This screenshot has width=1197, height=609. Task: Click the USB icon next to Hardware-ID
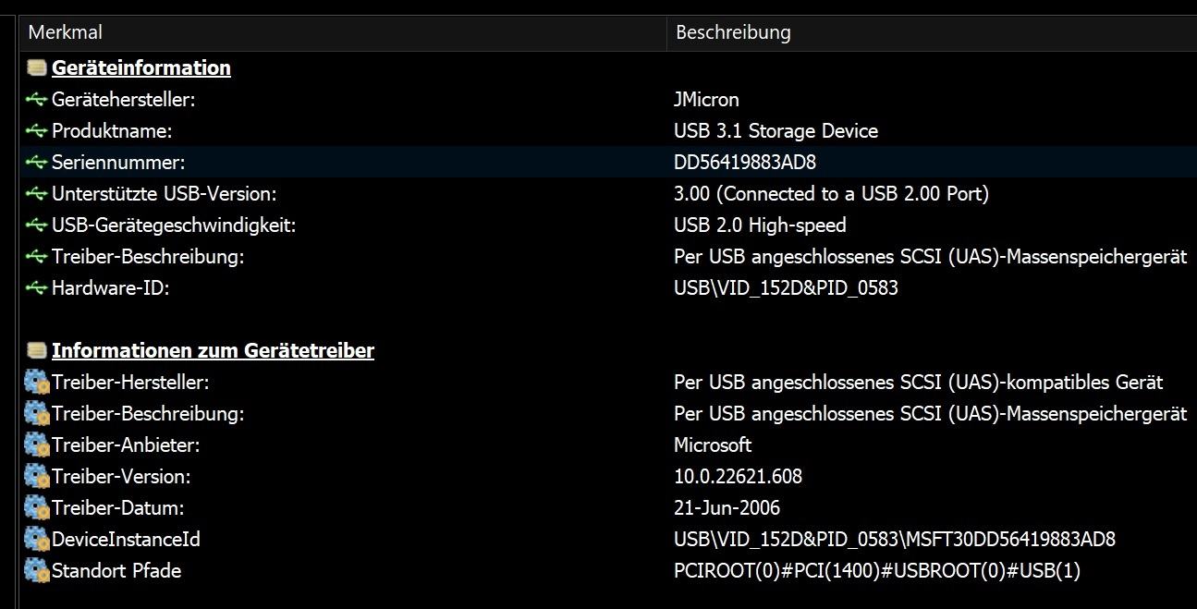click(37, 288)
